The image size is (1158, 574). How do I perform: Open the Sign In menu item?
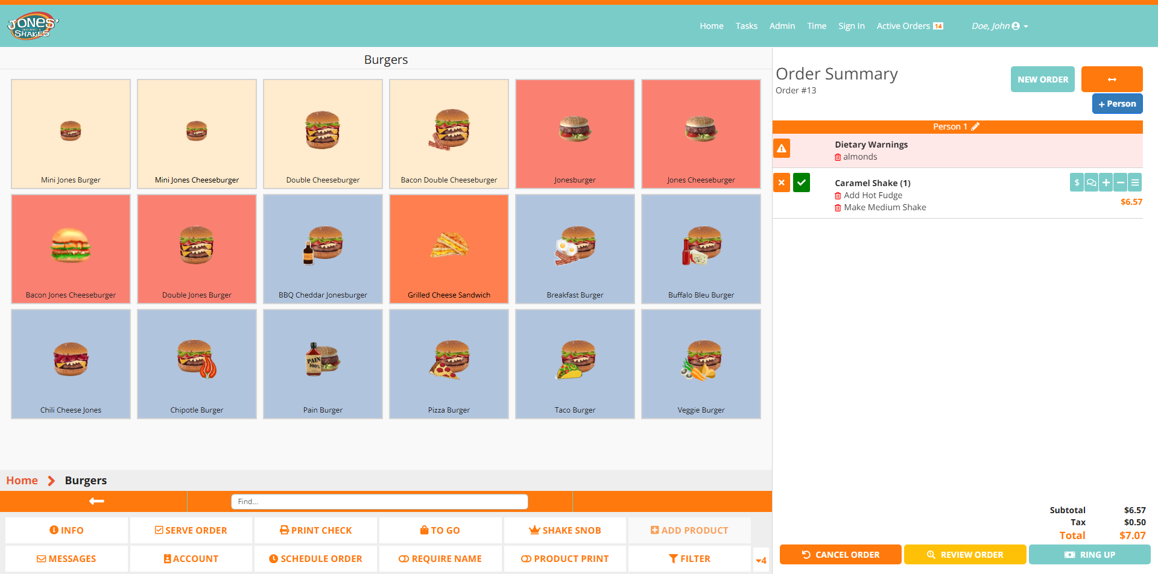click(851, 26)
